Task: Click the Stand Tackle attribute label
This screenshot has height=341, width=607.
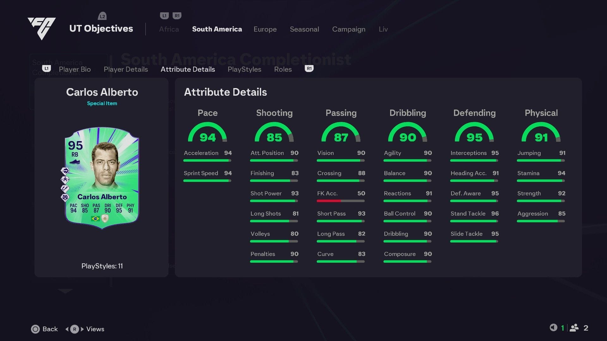Action: (x=468, y=213)
